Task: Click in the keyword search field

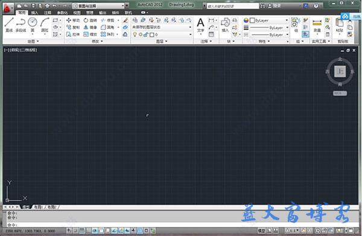Action: [232, 6]
